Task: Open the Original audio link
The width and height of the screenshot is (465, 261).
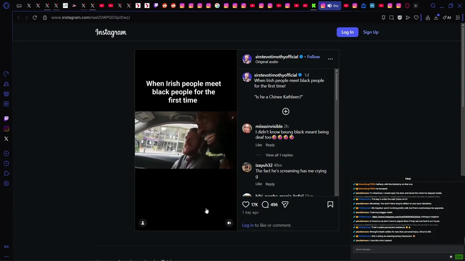Action: pos(267,62)
